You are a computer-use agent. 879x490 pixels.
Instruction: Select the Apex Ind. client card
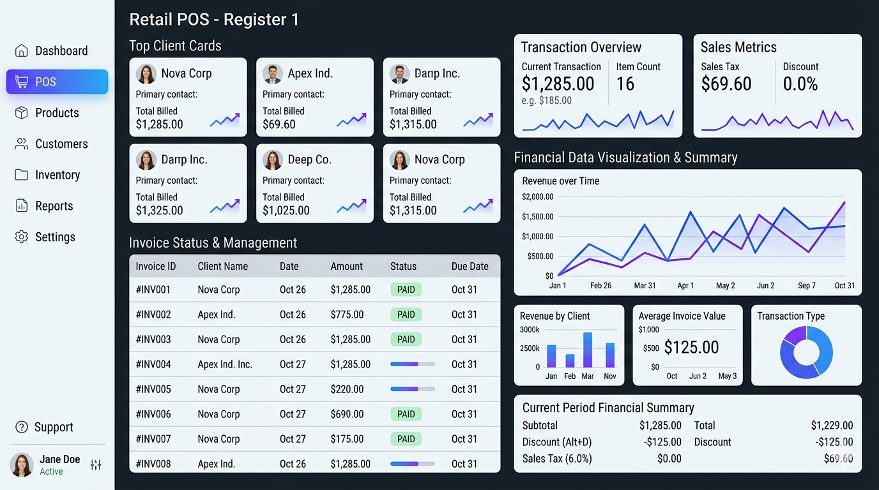(314, 97)
